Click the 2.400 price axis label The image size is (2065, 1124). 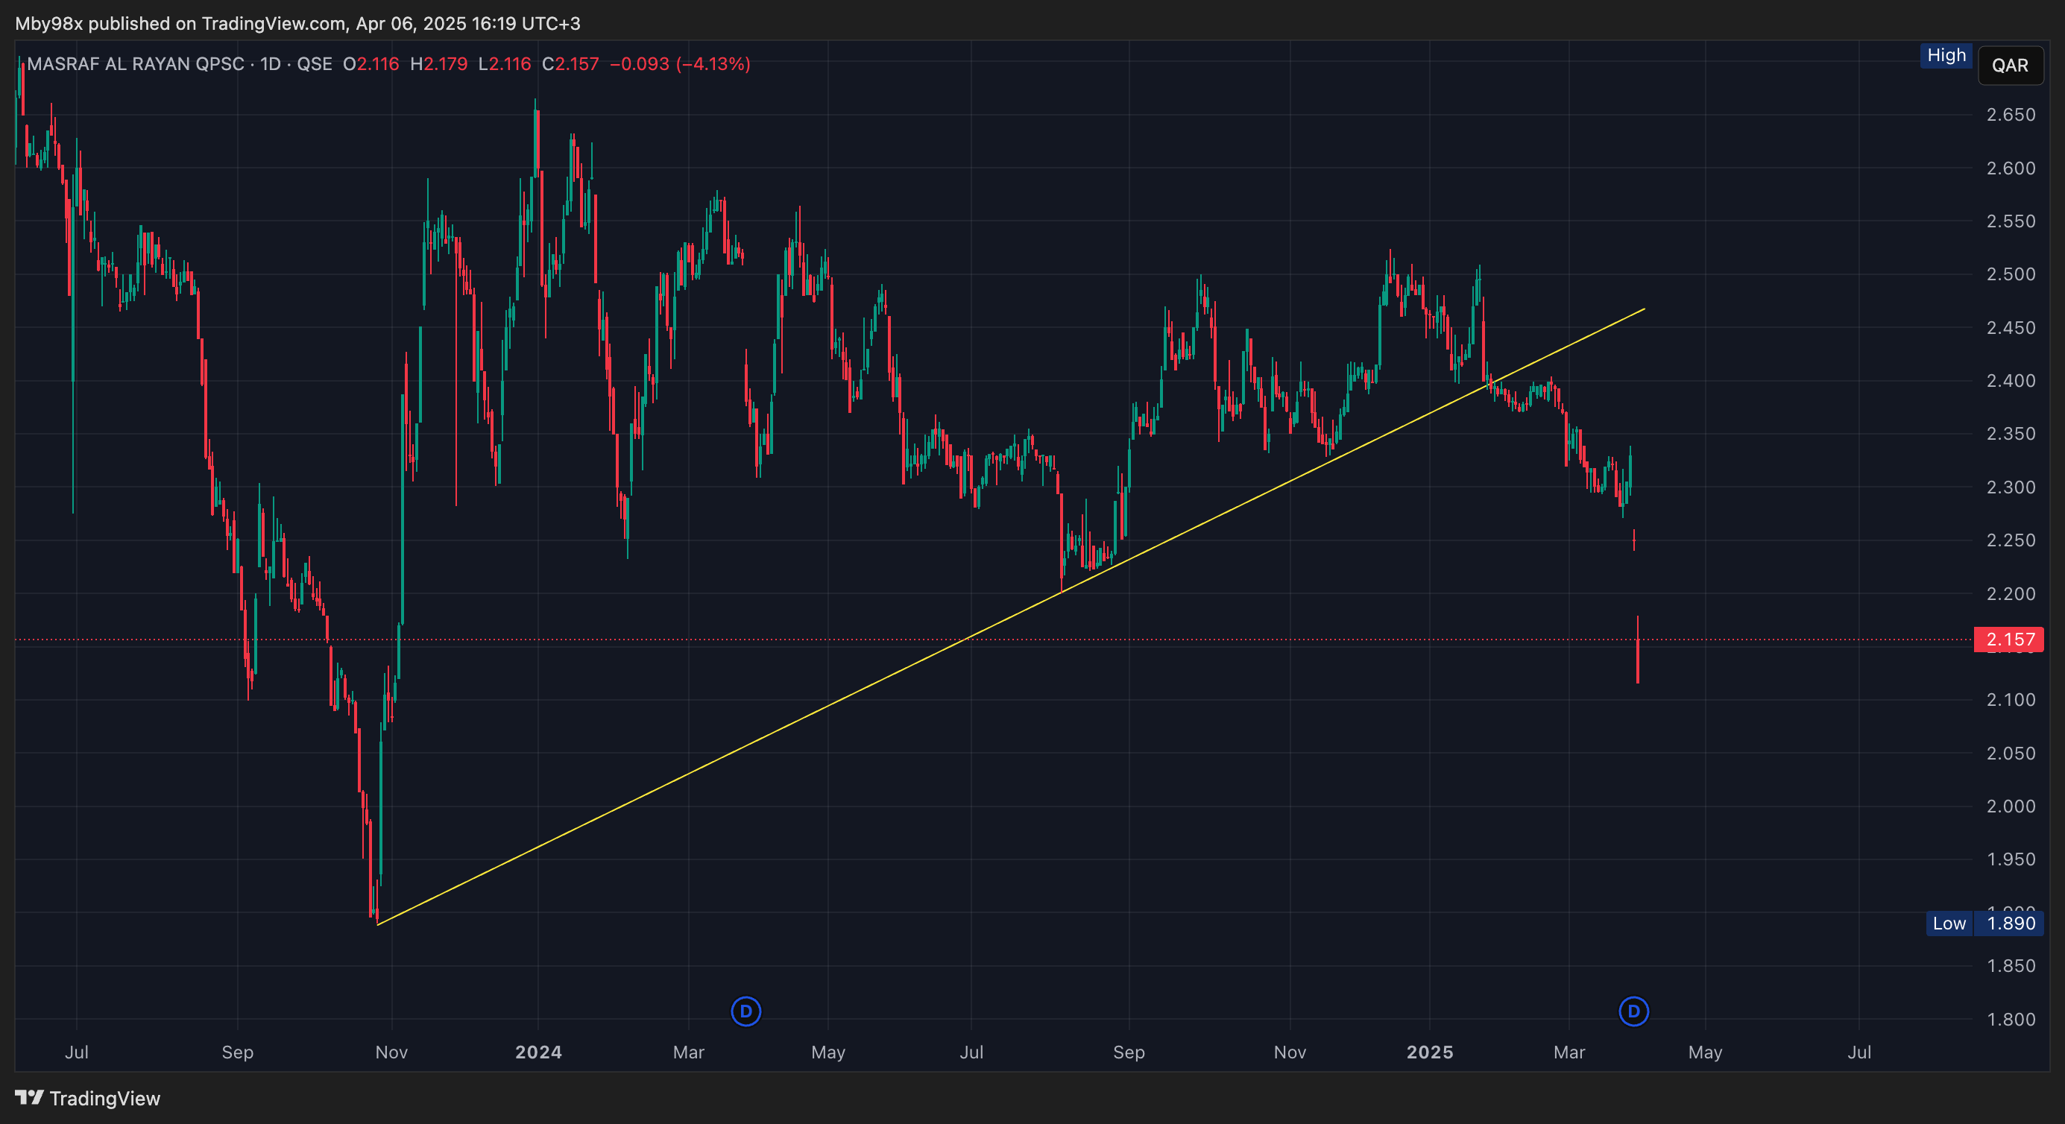point(2011,381)
